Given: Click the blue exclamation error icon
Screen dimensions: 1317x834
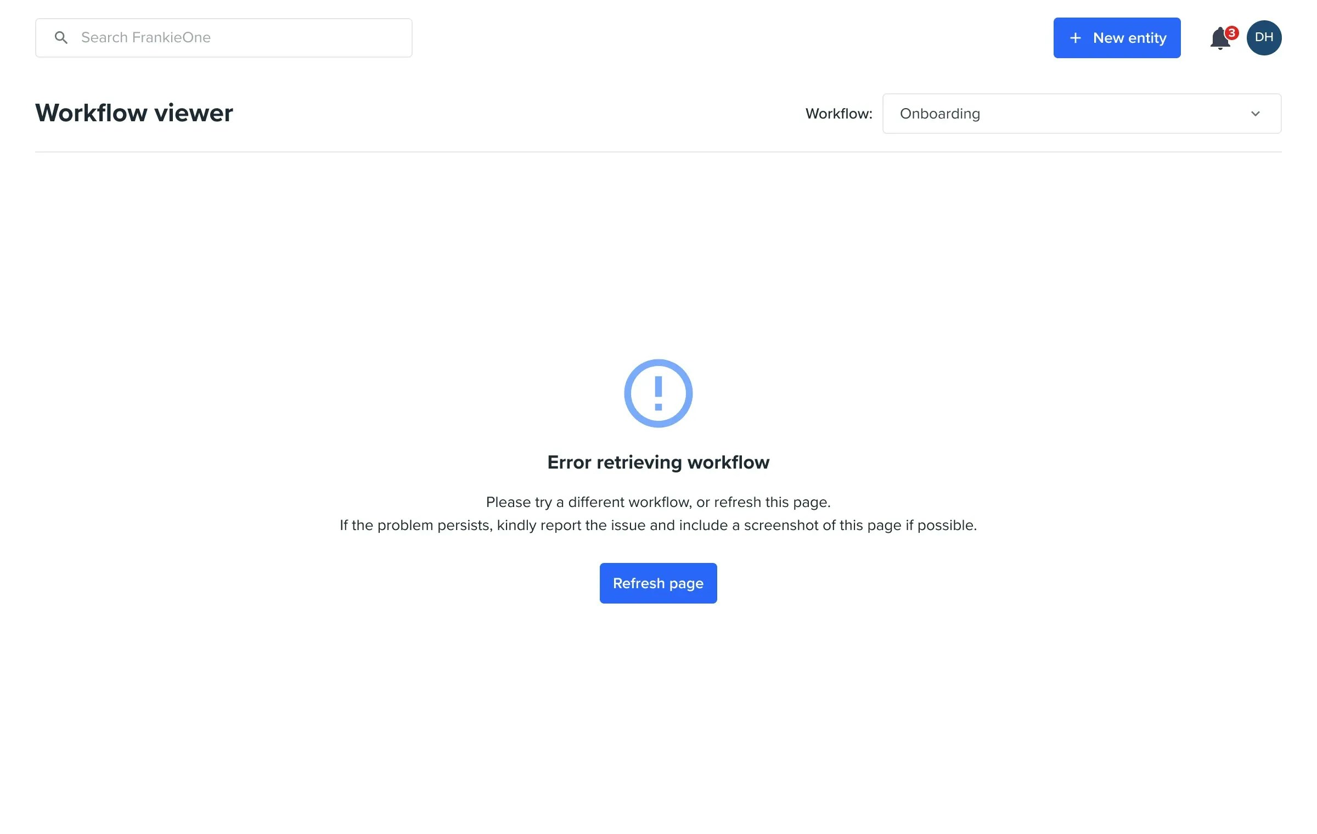Looking at the screenshot, I should coord(658,393).
